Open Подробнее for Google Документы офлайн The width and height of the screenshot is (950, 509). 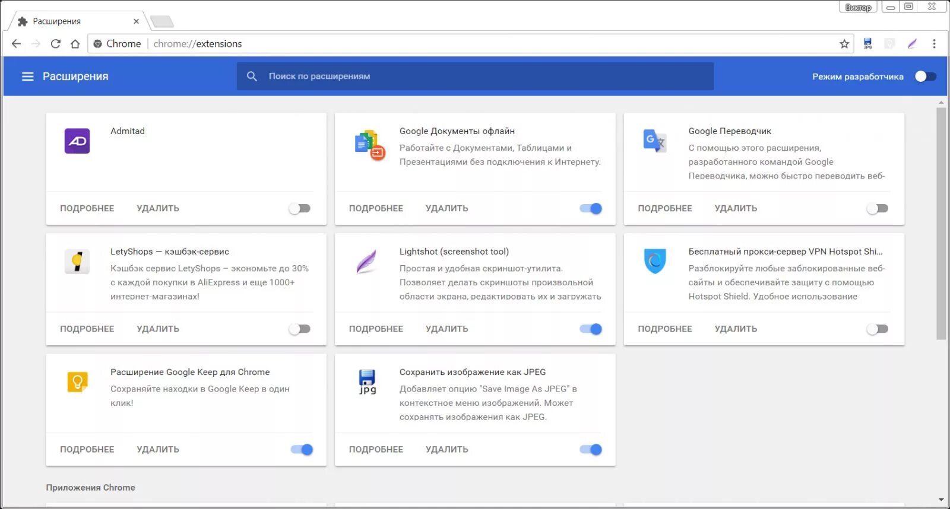376,208
